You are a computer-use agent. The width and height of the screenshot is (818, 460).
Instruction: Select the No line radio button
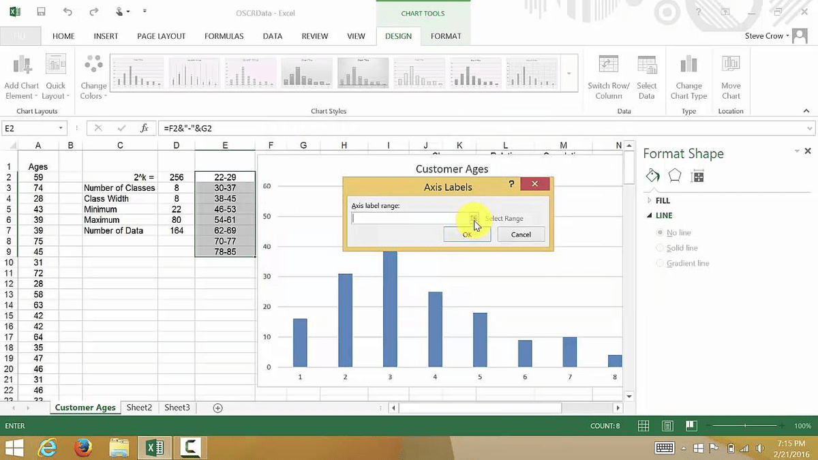[x=659, y=233]
